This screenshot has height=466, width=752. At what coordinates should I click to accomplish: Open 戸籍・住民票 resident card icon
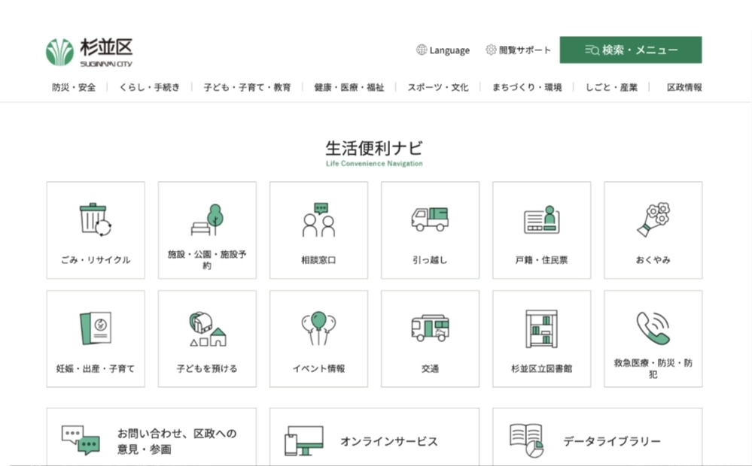(541, 219)
